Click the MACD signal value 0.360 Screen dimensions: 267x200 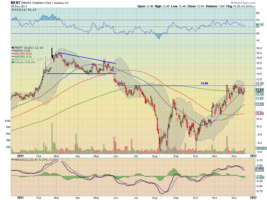point(54,160)
